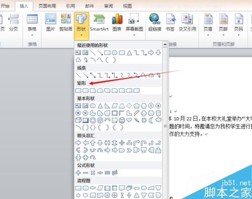Click the 书签 bookmark button

point(170,23)
